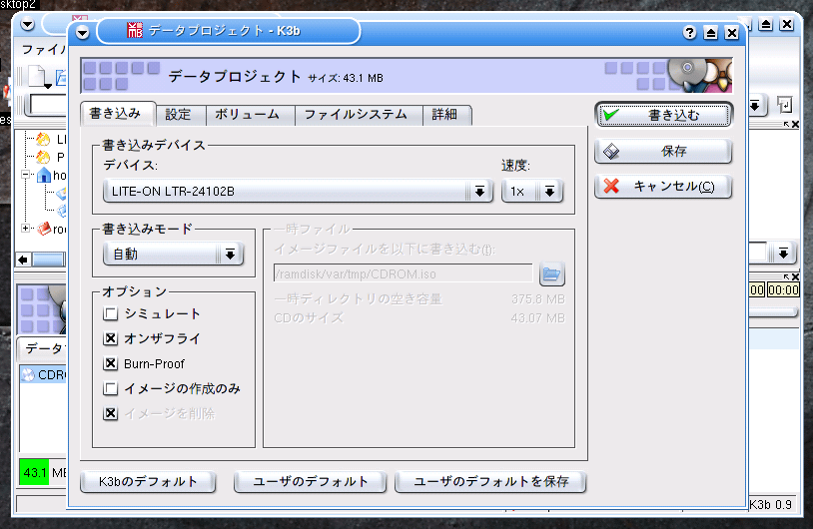Image resolution: width=813 pixels, height=529 pixels.
Task: Click ユーザのデフォルトを保存 button
Action: (490, 481)
